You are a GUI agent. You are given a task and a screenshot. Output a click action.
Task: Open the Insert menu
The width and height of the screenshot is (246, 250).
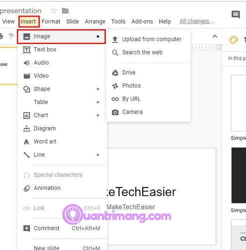pos(28,21)
